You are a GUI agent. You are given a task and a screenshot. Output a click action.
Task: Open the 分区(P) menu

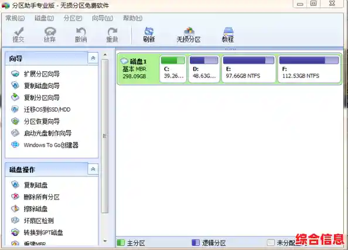[x=73, y=18]
